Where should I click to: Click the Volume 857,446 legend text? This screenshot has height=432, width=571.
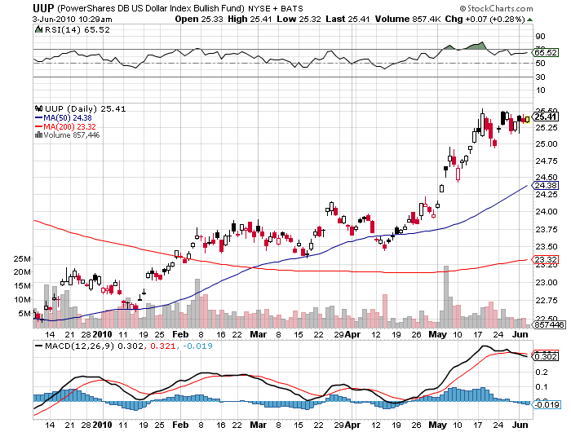[x=72, y=135]
